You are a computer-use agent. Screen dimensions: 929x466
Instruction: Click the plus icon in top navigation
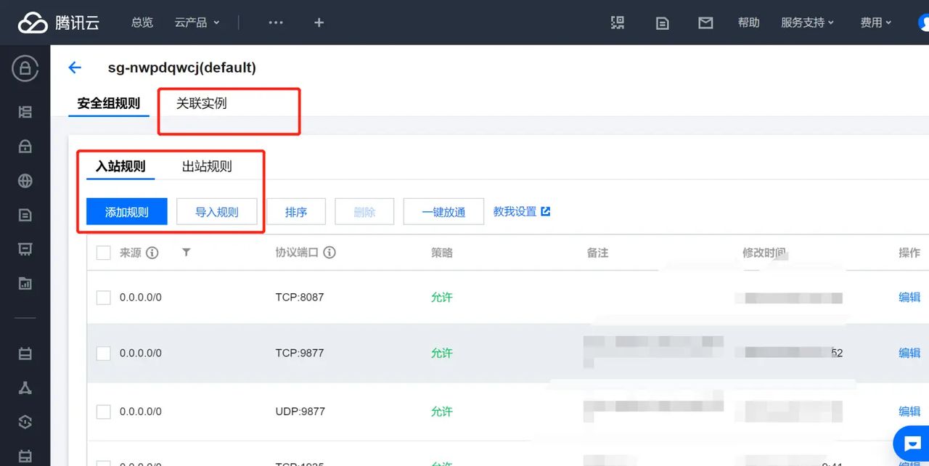319,23
